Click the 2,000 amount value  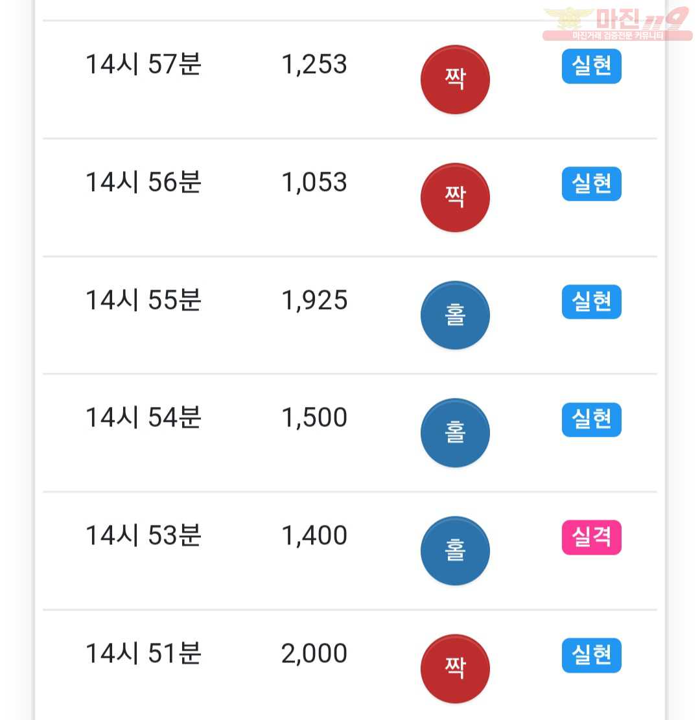click(314, 653)
